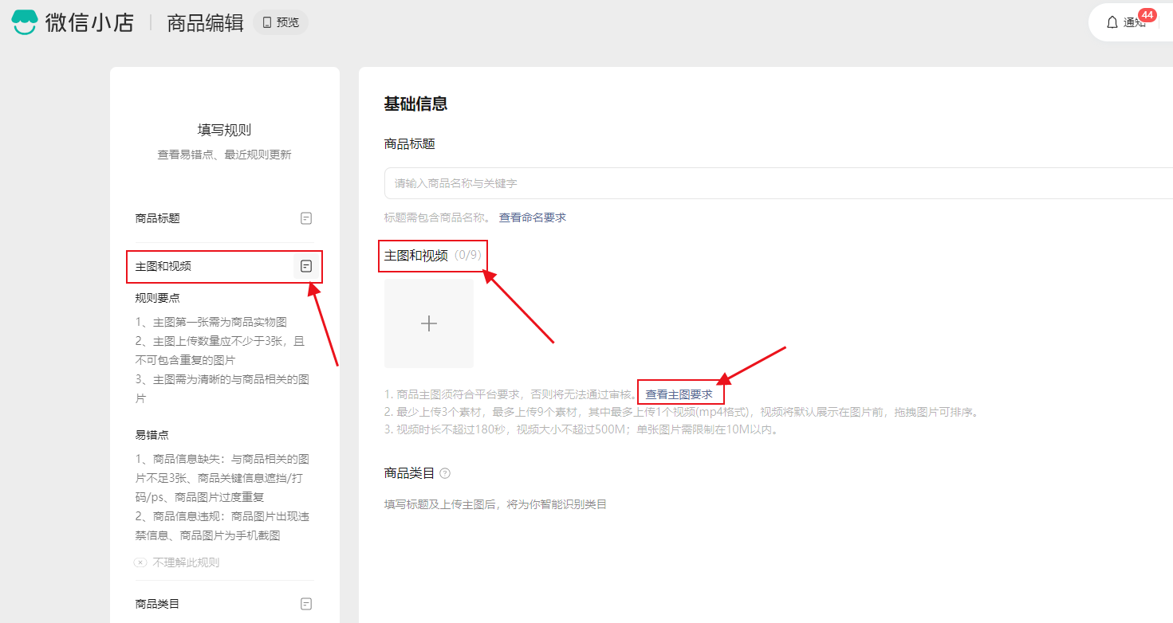
Task: Click the 商品标题 input field
Action: (778, 183)
